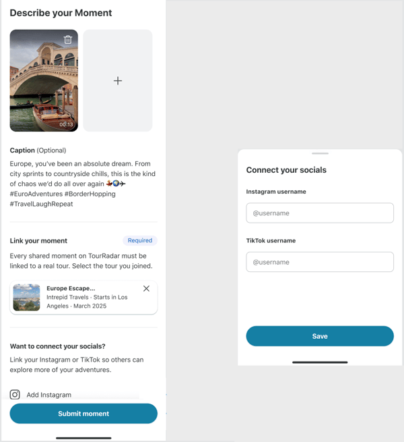Viewport: 404px width, 442px height.
Task: Tap the #EuroAdventures hashtag in caption
Action: click(x=36, y=194)
